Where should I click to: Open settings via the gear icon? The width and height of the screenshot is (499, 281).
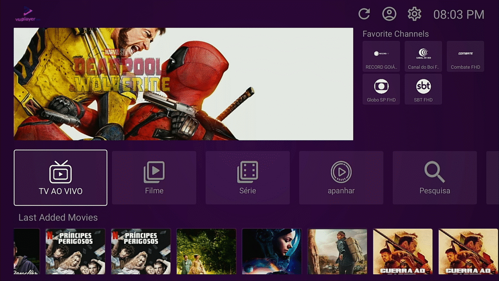coord(414,14)
